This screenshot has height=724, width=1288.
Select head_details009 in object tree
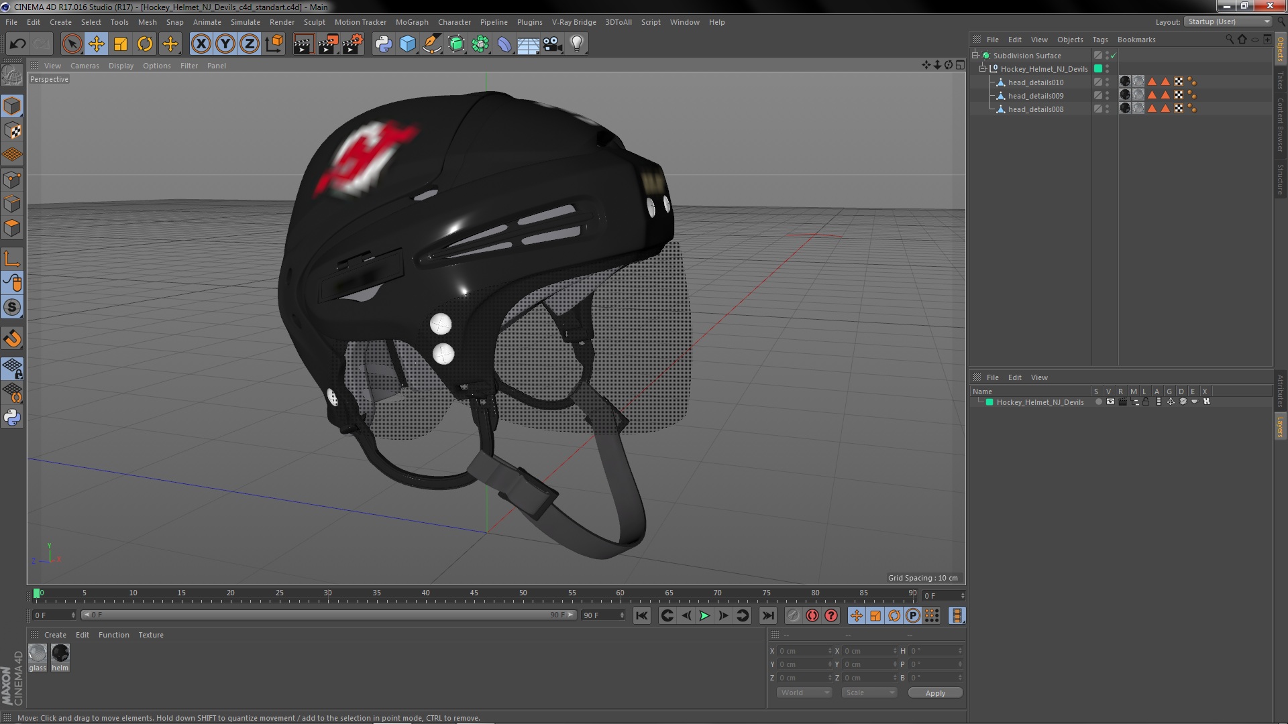pos(1035,96)
